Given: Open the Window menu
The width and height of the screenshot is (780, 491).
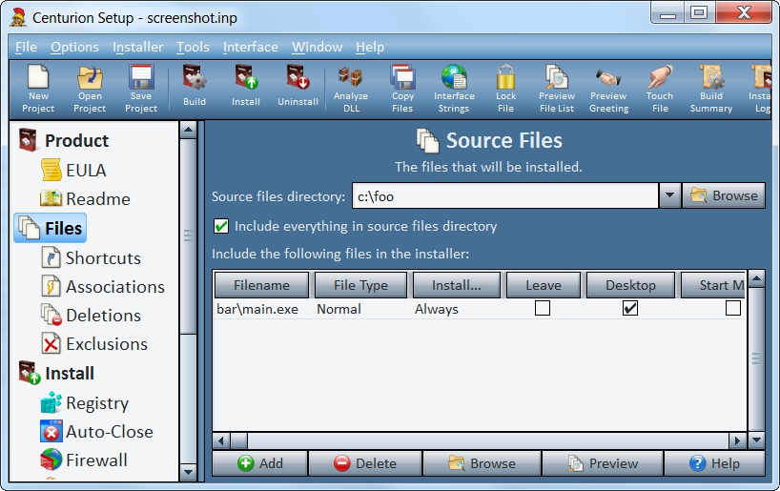Looking at the screenshot, I should point(317,47).
